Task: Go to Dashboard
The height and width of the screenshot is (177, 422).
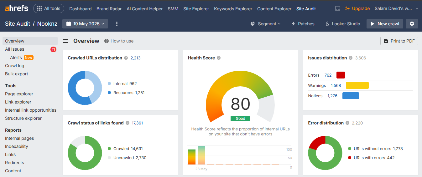Action: tap(81, 9)
